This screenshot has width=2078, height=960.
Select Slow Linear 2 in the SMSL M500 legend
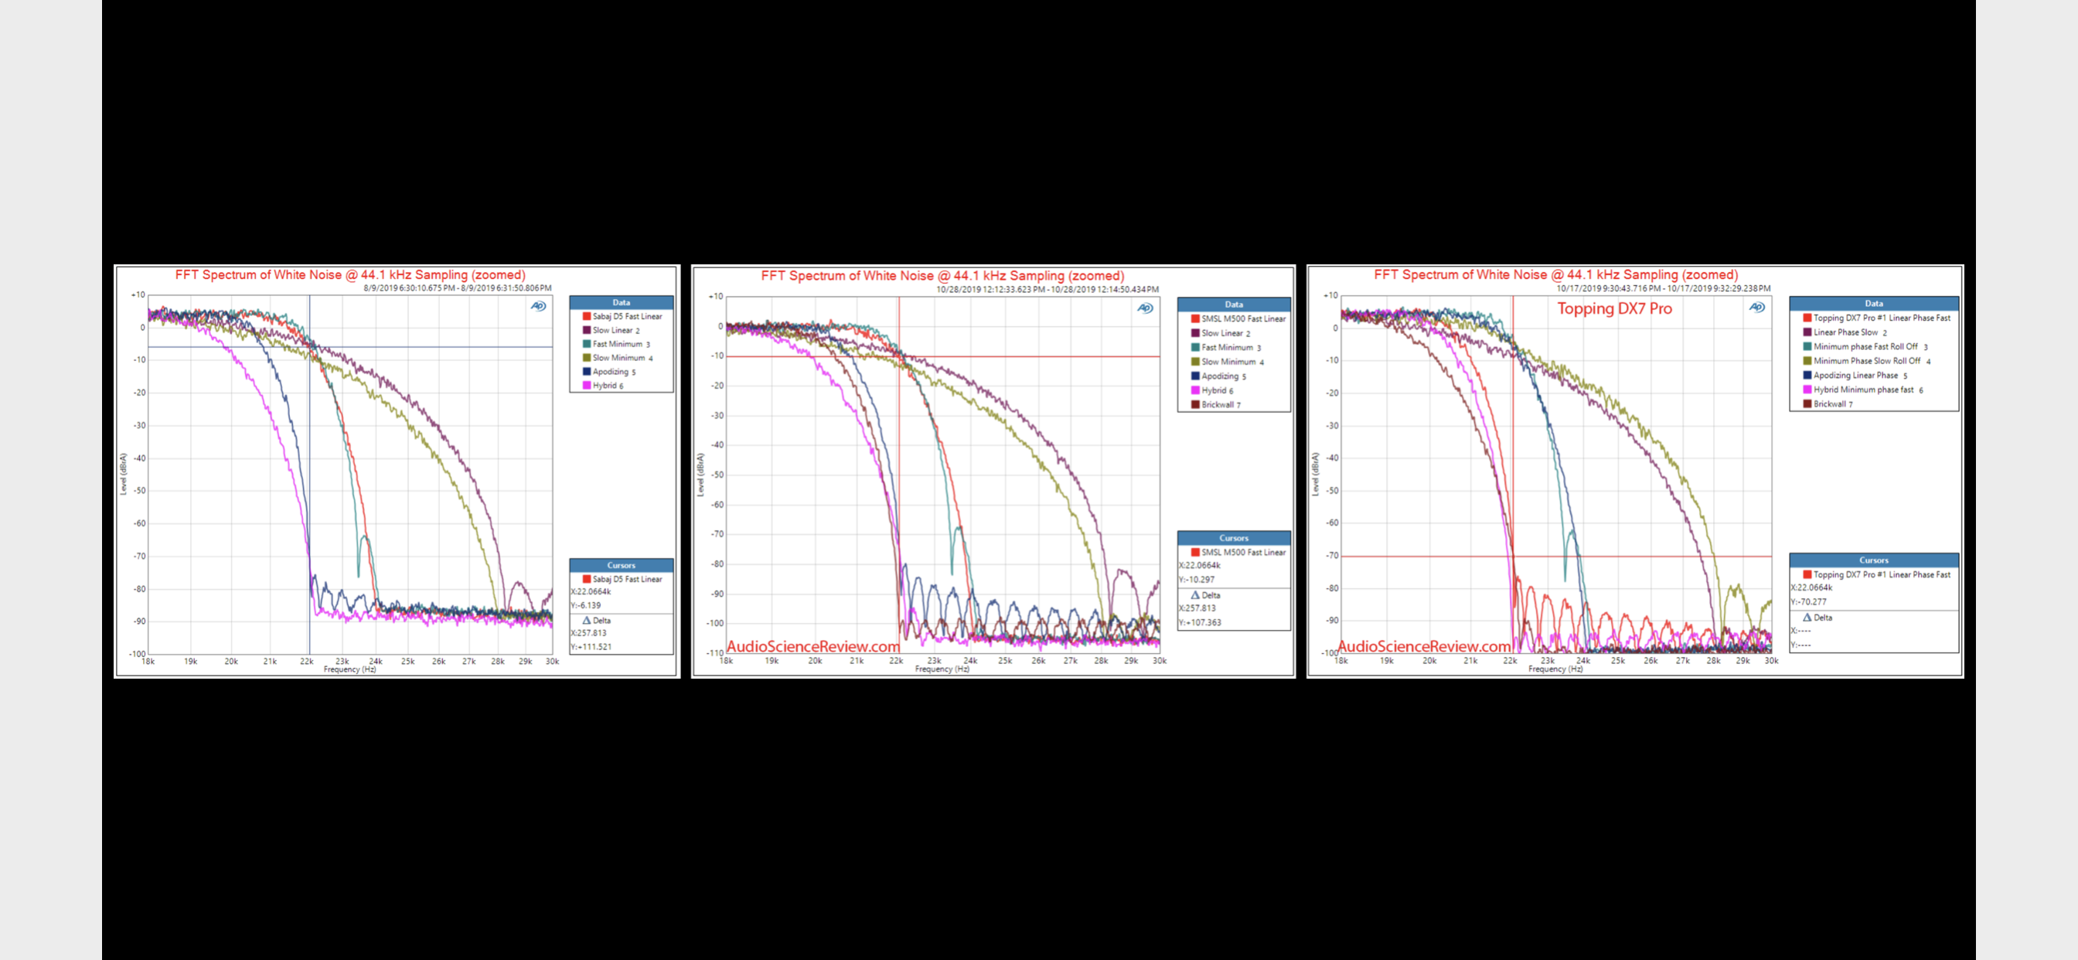pyautogui.click(x=1221, y=333)
